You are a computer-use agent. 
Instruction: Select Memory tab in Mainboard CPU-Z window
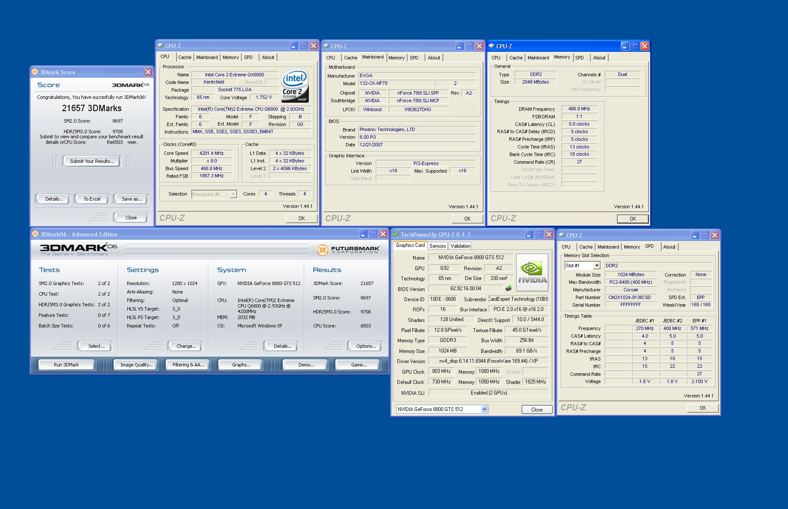click(x=397, y=58)
